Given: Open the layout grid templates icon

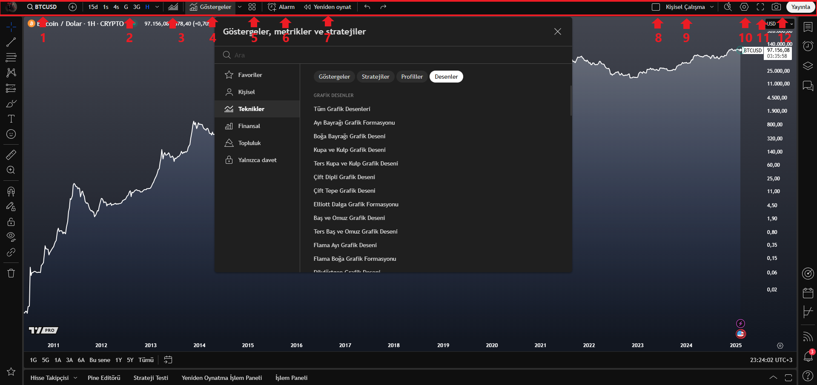Looking at the screenshot, I should 252,7.
